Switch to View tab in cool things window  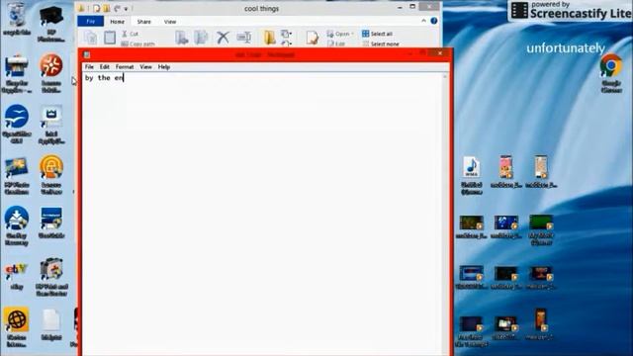coord(170,22)
